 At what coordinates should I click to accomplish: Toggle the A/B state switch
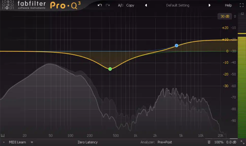pos(121,5)
